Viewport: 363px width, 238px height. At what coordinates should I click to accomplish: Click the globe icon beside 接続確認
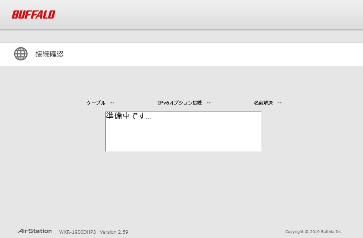pos(21,54)
